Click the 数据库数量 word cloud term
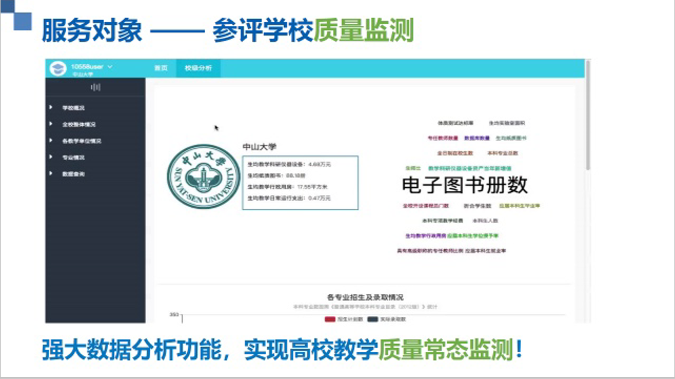This screenshot has height=379, width=675. pyautogui.click(x=477, y=138)
